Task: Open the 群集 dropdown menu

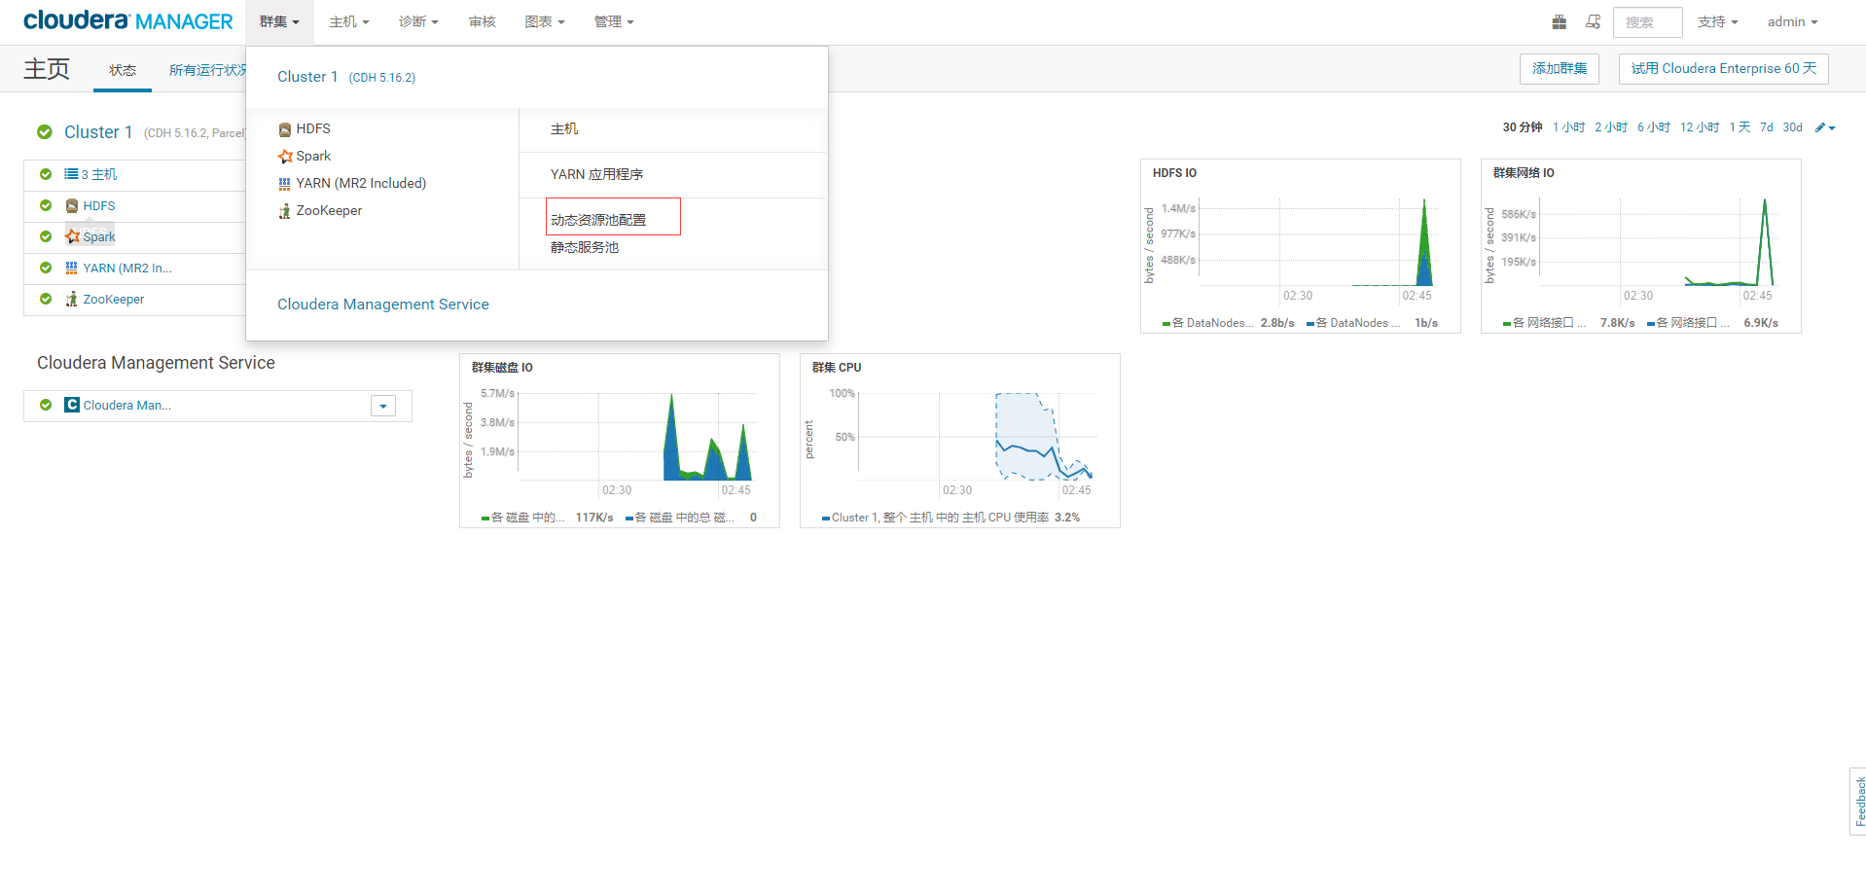Action: (279, 21)
